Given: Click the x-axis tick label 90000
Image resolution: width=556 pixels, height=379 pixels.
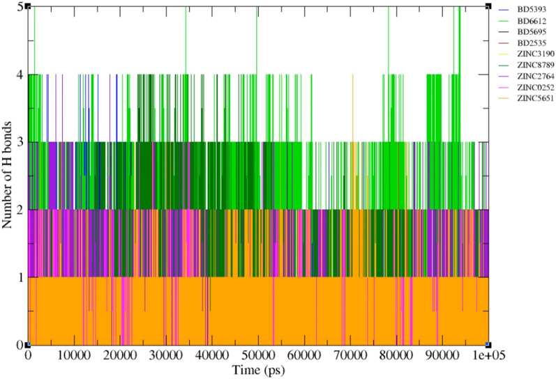Looking at the screenshot, I should (443, 355).
